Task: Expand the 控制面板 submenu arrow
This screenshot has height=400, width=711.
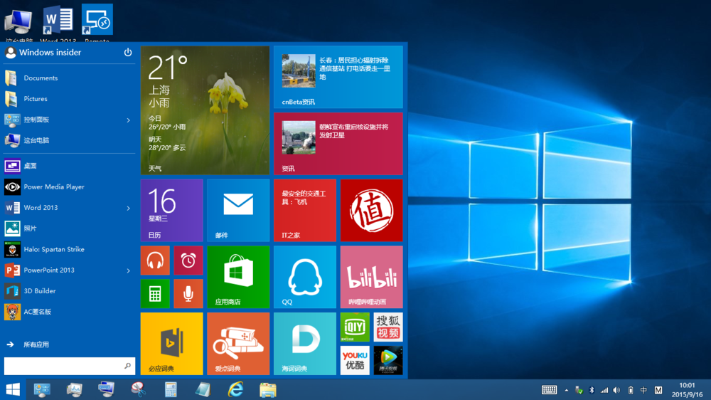Action: (128, 120)
